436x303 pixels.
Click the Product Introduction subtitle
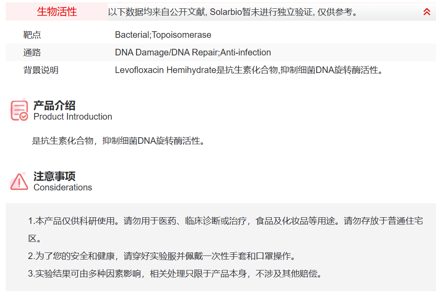tap(72, 117)
